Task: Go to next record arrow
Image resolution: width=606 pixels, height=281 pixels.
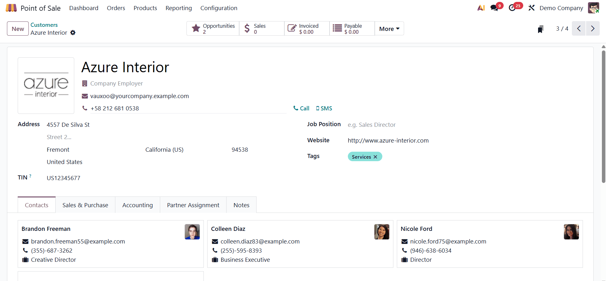Action: [x=593, y=29]
